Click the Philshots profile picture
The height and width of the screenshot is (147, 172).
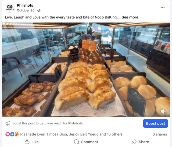pos(10,8)
